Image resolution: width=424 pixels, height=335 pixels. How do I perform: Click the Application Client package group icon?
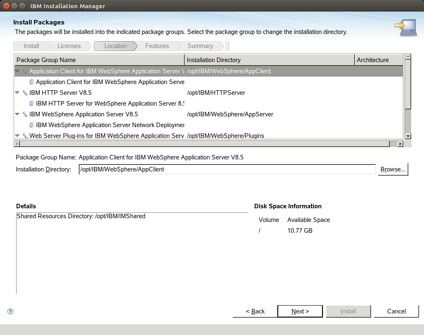pyautogui.click(x=25, y=71)
